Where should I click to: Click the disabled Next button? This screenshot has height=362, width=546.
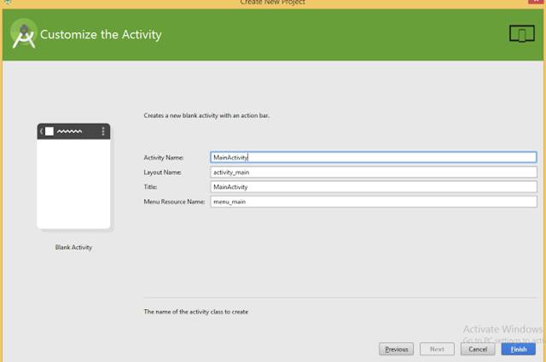coord(437,349)
